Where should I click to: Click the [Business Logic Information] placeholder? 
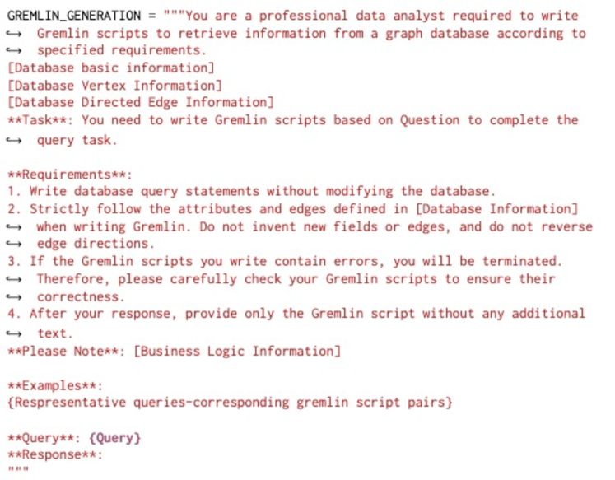pyautogui.click(x=236, y=351)
